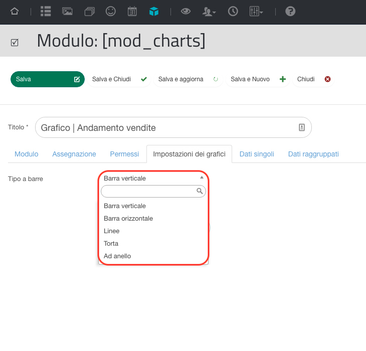Select Linee chart option
Viewport: 366px width, 351px height.
[x=153, y=231]
